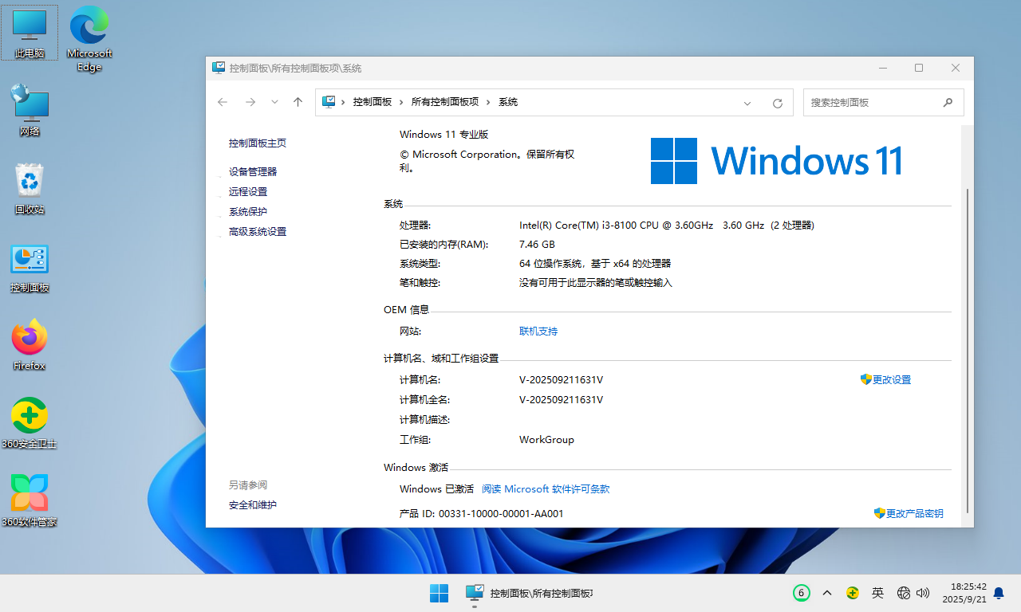Viewport: 1021px width, 612px height.
Task: Open the 此电脑 desktop icon
Action: (x=30, y=32)
